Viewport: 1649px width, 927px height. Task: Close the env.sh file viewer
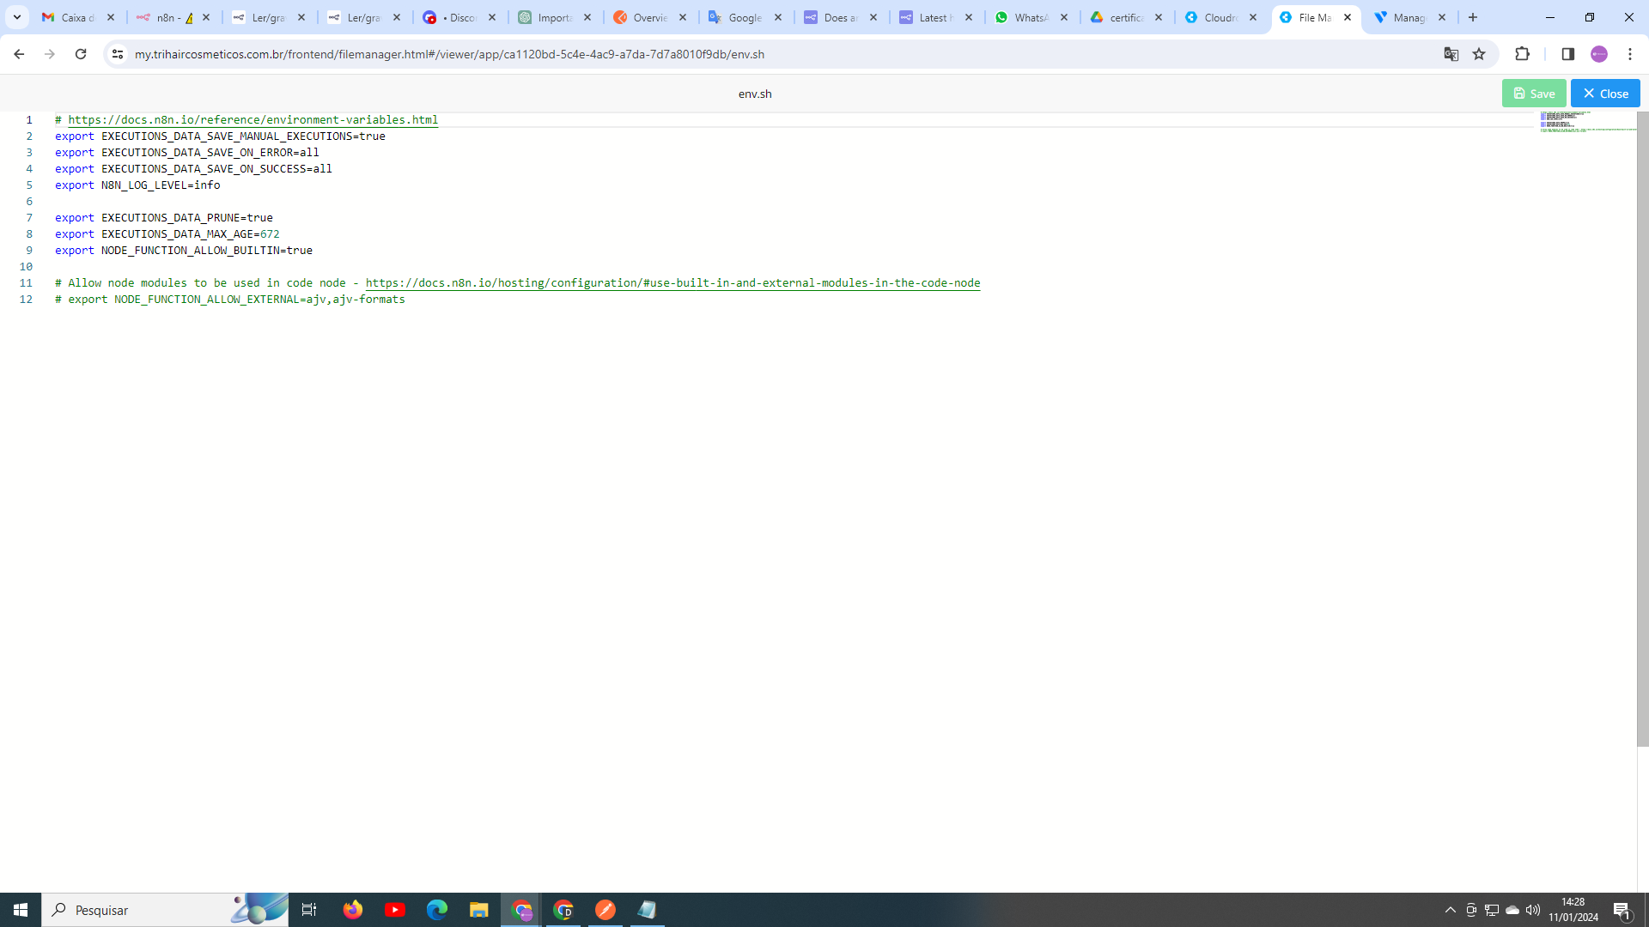pos(1605,94)
